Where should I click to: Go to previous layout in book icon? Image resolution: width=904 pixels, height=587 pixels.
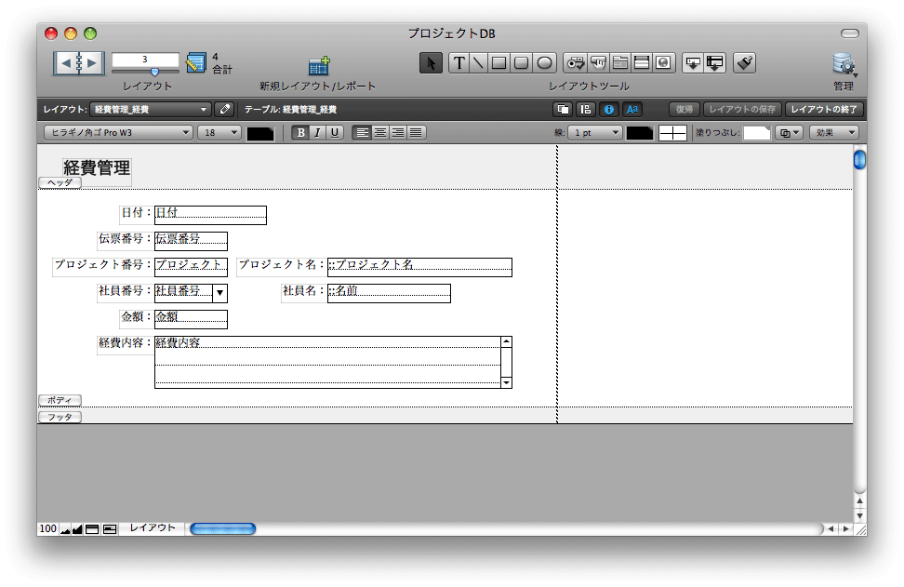click(x=66, y=63)
